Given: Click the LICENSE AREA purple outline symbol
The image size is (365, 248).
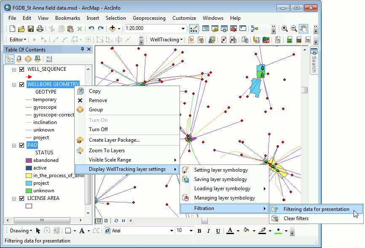Looking at the screenshot, I should pos(29,206).
